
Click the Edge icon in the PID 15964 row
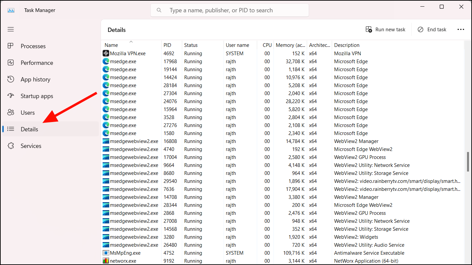tap(106, 109)
